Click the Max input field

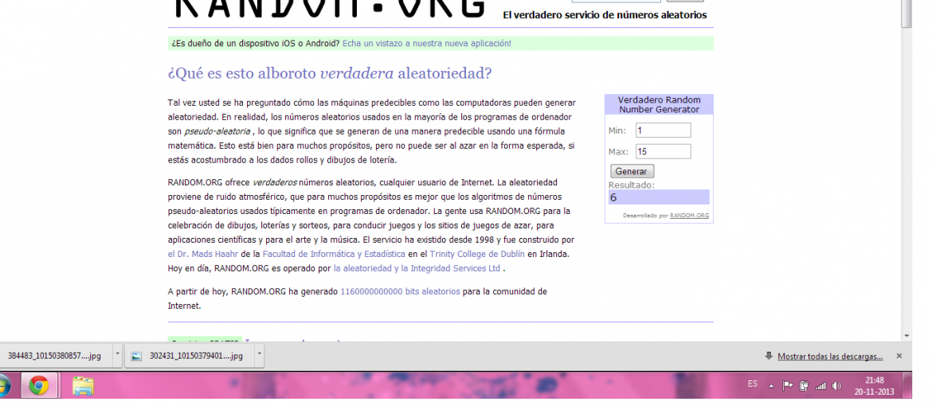[x=663, y=151]
